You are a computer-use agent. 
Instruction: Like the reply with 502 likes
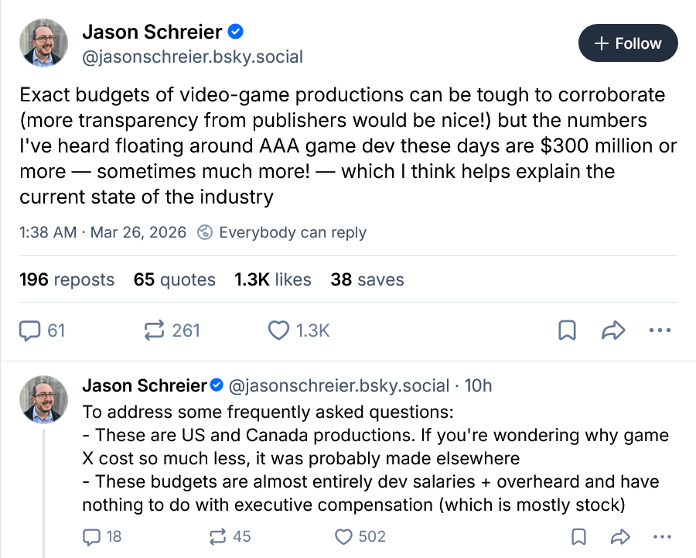pyautogui.click(x=343, y=536)
